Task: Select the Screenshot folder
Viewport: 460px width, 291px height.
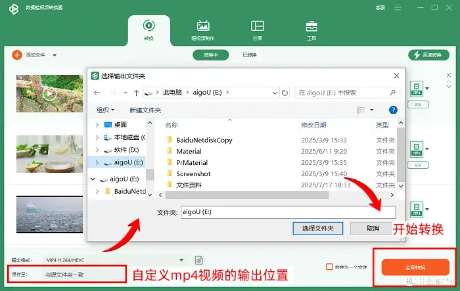Action: (x=193, y=174)
